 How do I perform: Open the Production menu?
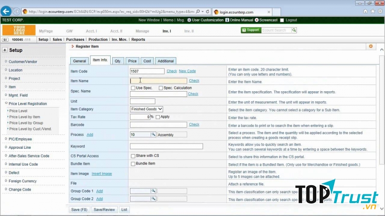click(x=98, y=40)
